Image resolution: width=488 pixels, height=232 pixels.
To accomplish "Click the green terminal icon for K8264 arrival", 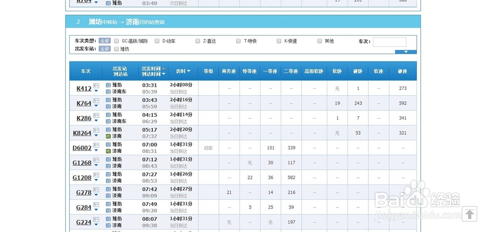I will point(108,136).
